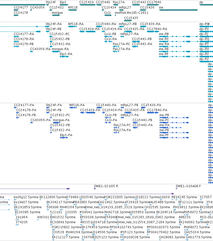Select protein CG17840-PA
This screenshot has width=213, height=241.
point(157,110)
